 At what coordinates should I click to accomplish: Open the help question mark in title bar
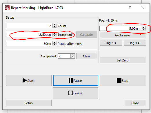point(130,8)
